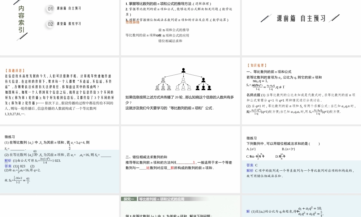
Task: Click the diagonal slash decoration left of 课前篇 title
Action: tap(266, 18)
